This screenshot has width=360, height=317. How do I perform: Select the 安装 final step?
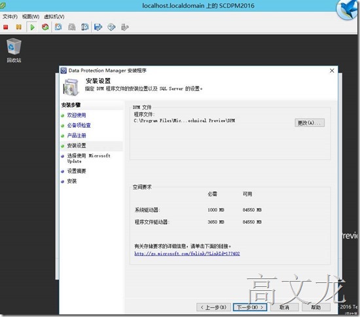point(72,181)
